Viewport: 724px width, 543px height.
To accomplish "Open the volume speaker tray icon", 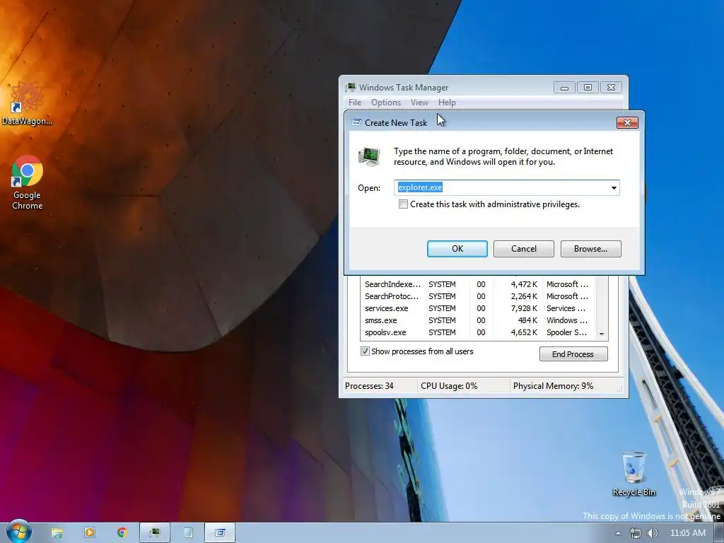I will [652, 533].
